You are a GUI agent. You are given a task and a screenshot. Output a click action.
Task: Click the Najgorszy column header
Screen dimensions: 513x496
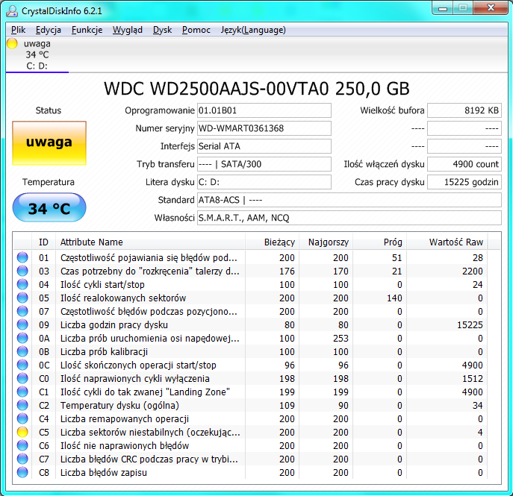tap(326, 242)
